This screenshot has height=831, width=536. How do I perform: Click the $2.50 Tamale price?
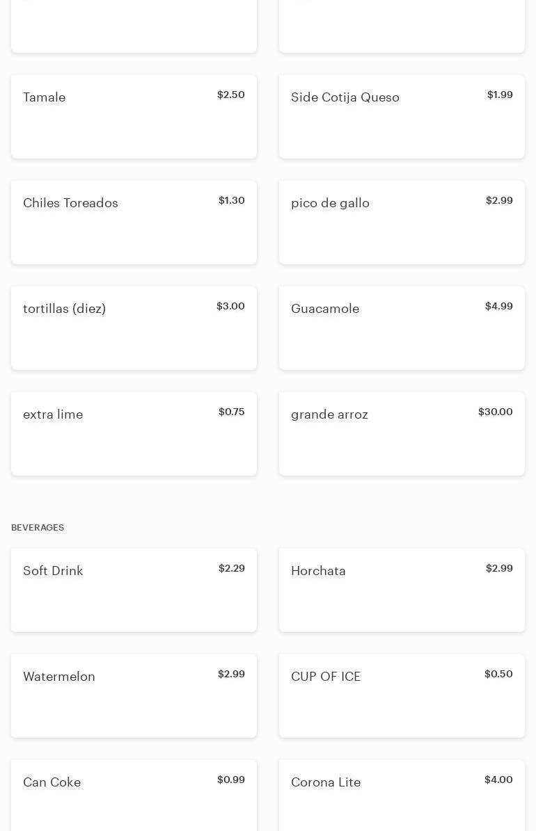(x=230, y=95)
